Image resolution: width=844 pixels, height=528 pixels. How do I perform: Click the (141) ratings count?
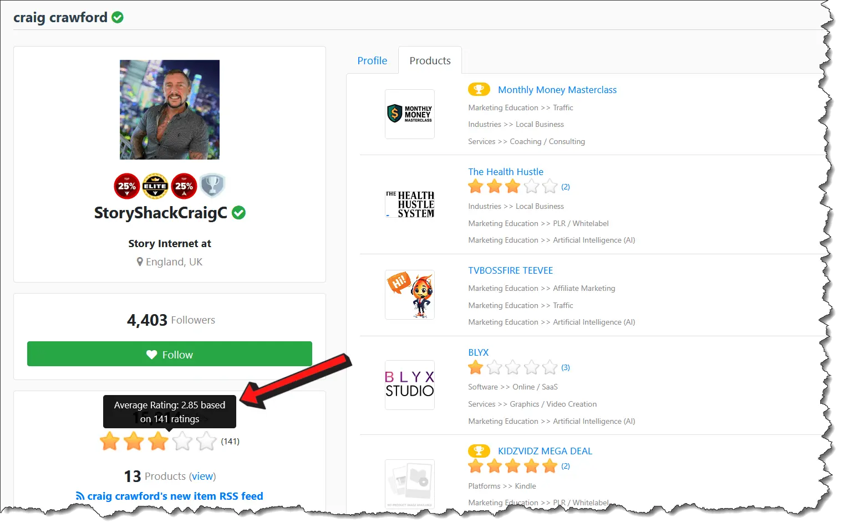(x=230, y=442)
